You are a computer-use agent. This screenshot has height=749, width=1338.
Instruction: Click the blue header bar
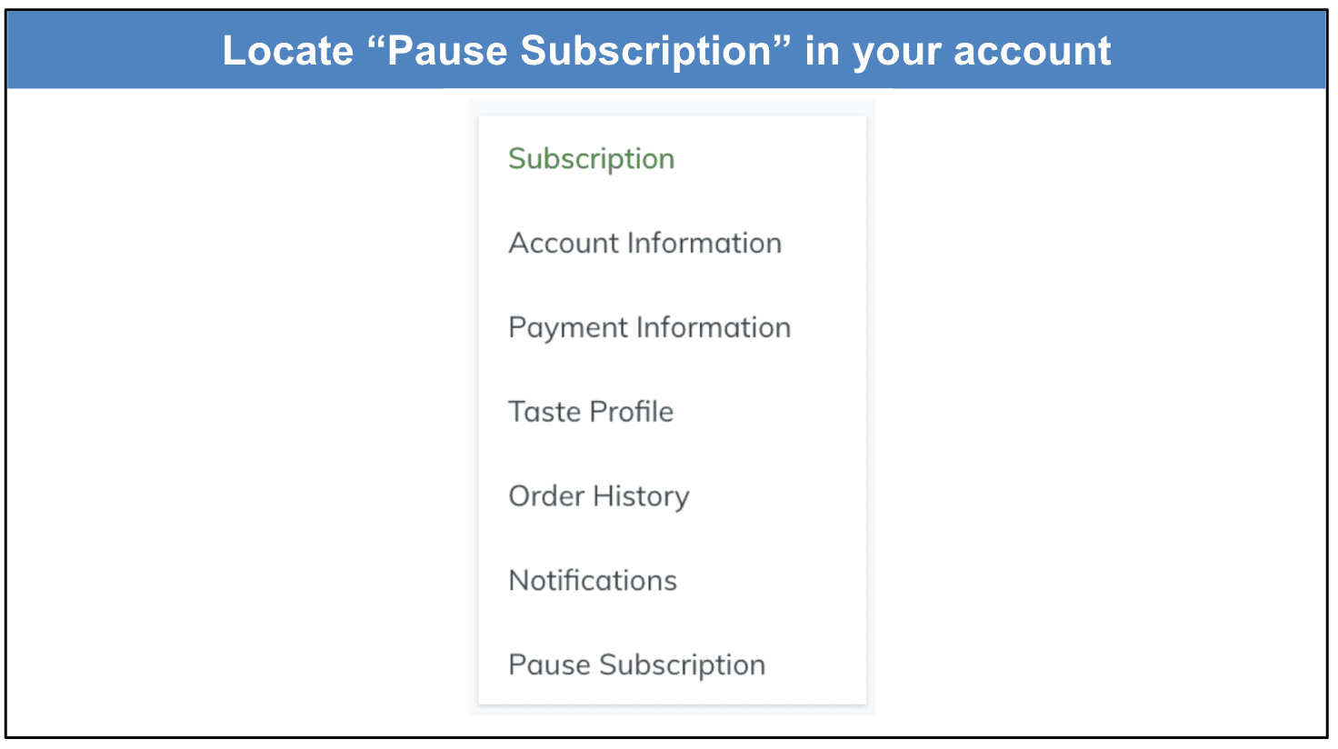(666, 50)
